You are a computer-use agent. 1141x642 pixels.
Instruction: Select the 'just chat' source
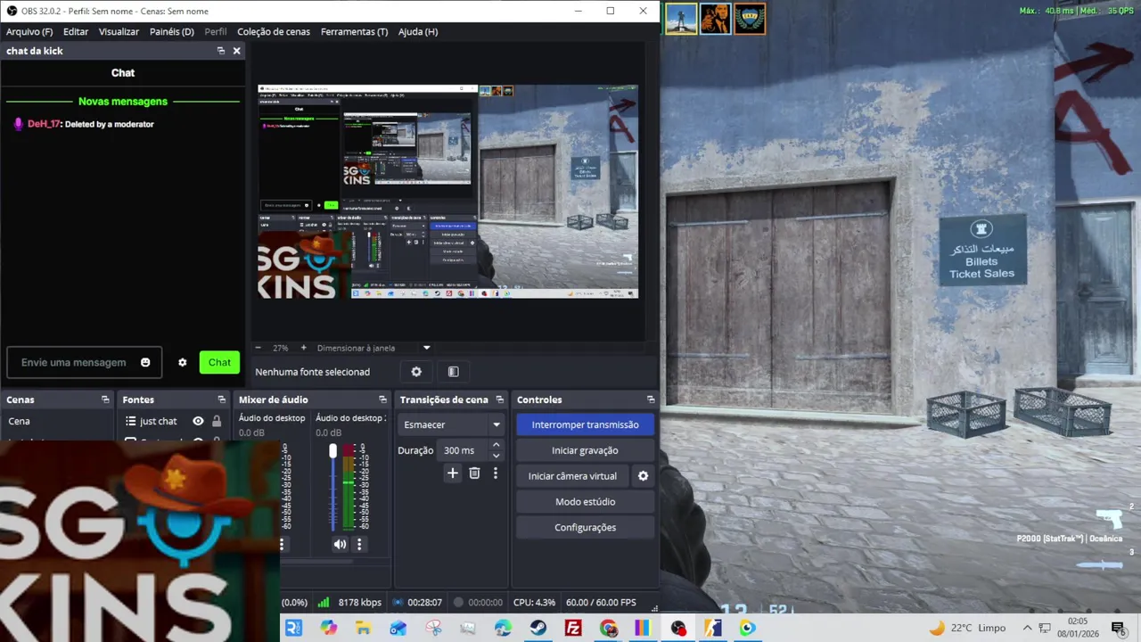click(x=159, y=421)
